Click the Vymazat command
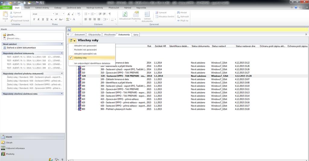The width and height of the screenshot is (309, 161). click(x=161, y=13)
